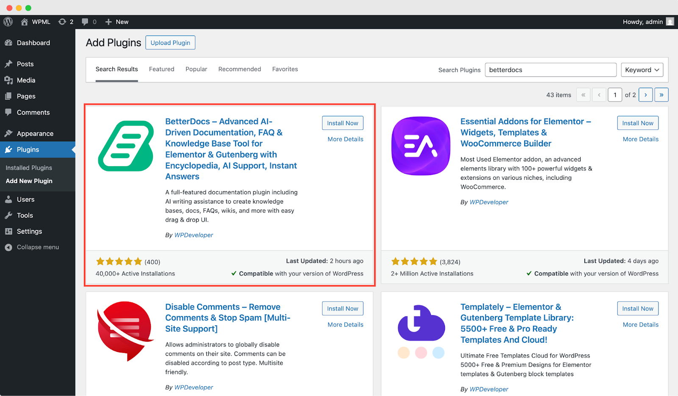The height and width of the screenshot is (396, 678).
Task: Install the Templately plugin
Action: 638,308
